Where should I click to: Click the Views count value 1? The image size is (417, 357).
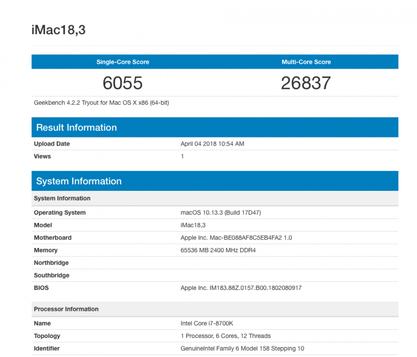coord(182,156)
